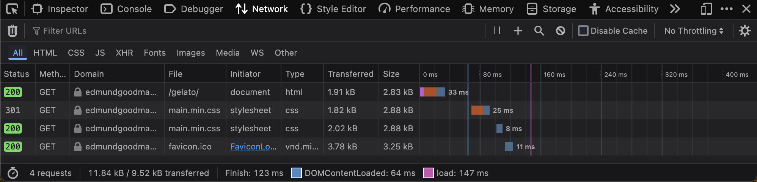Screen dimensions: 757x182
Task: Switch to the Style Editor tab
Action: click(333, 9)
